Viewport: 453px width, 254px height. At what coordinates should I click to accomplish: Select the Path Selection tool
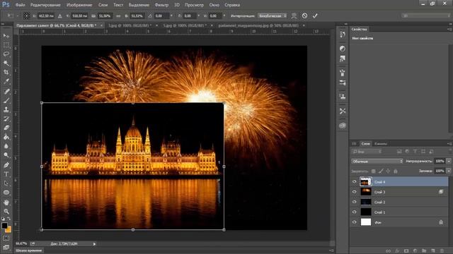[6, 183]
